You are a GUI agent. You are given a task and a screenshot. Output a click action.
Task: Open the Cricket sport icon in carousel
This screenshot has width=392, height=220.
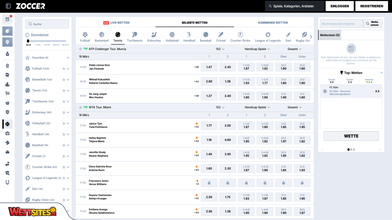pos(221,35)
